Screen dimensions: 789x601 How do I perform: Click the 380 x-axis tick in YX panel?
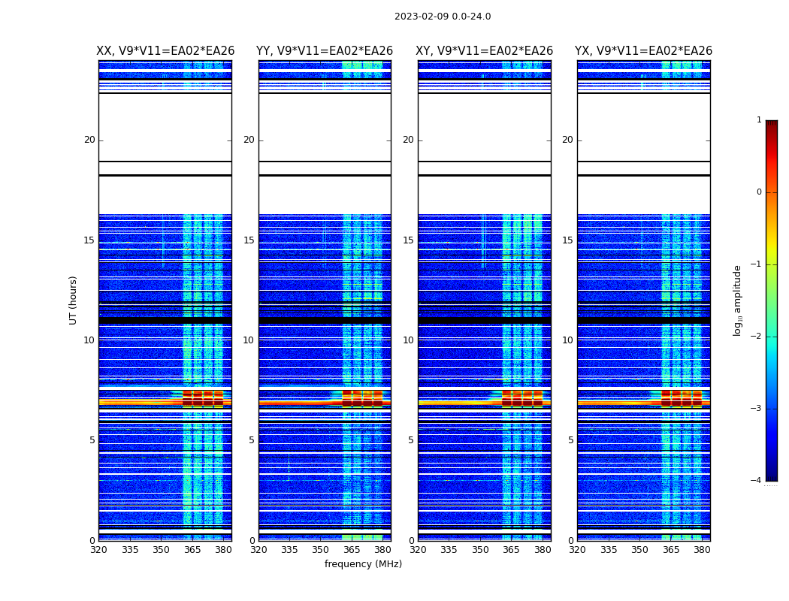point(702,550)
